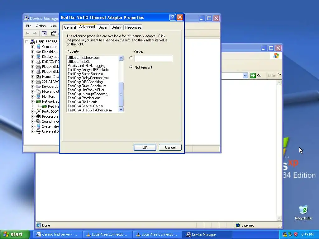Select the Not Present radio button
The width and height of the screenshot is (319, 239).
[131, 67]
